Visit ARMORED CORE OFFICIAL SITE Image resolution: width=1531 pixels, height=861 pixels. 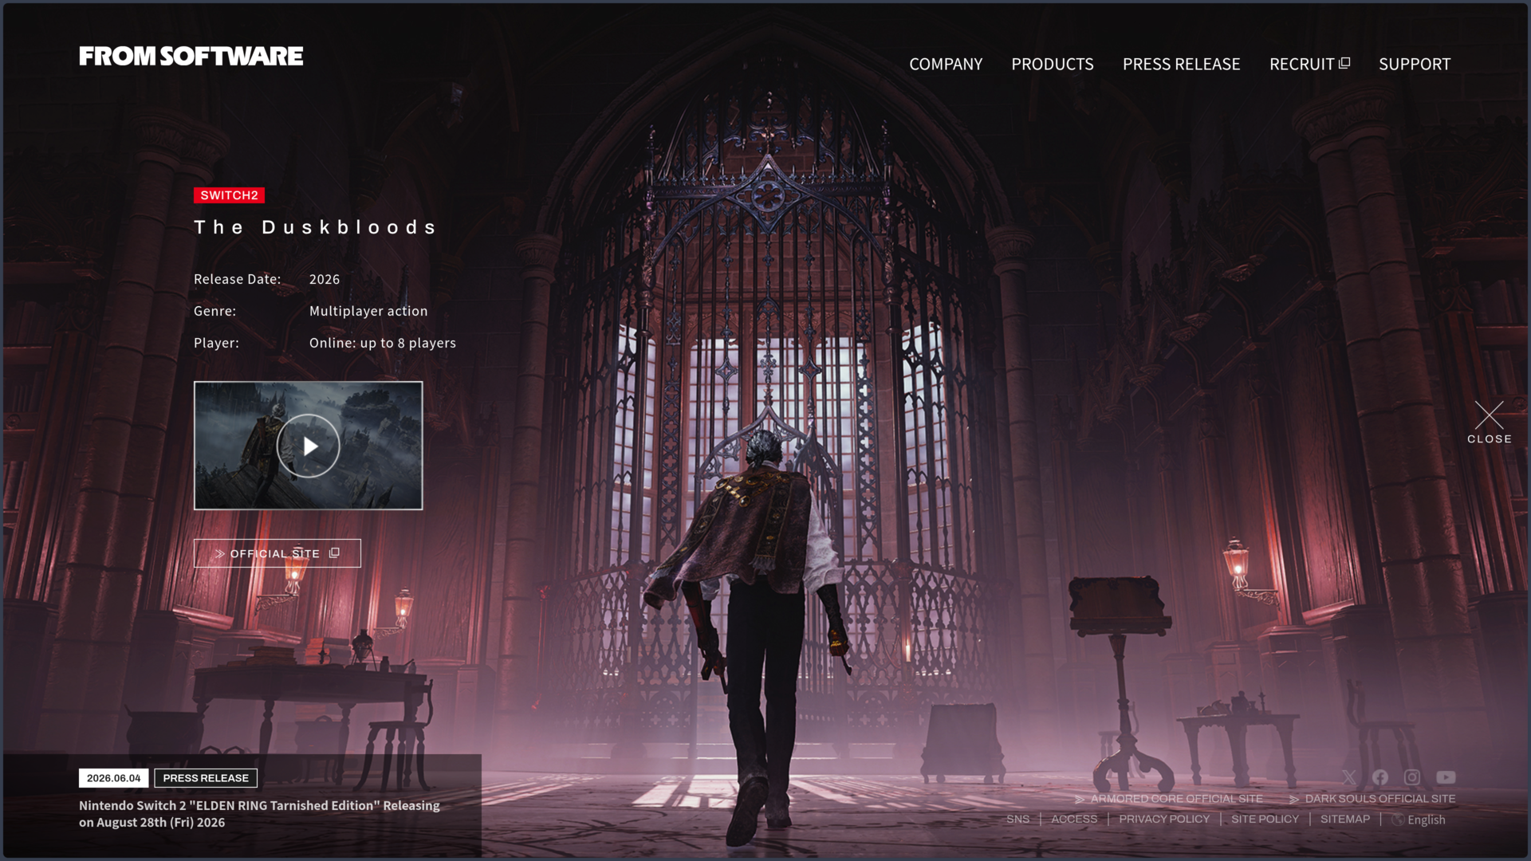point(1169,799)
